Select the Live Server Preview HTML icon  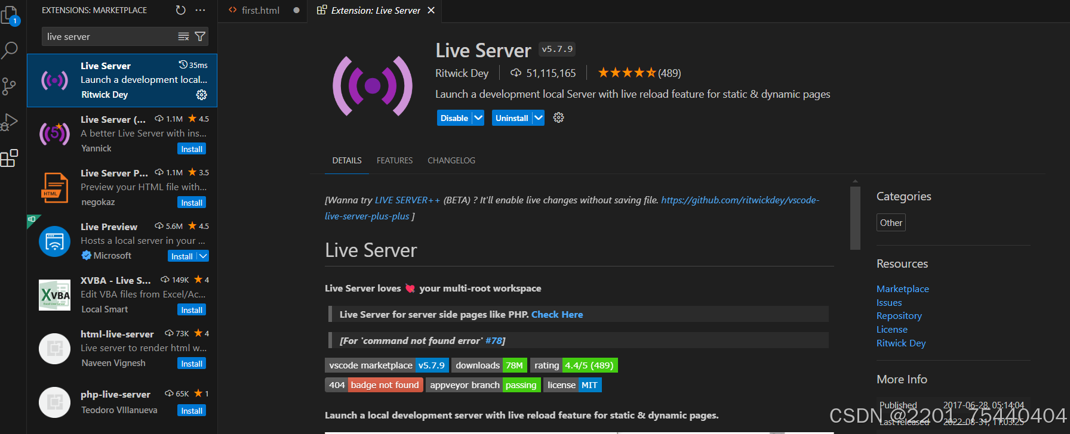[54, 187]
